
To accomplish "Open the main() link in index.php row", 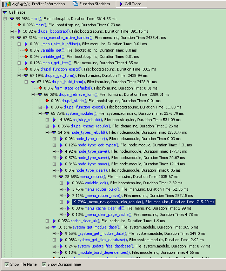I will tap(36, 19).
